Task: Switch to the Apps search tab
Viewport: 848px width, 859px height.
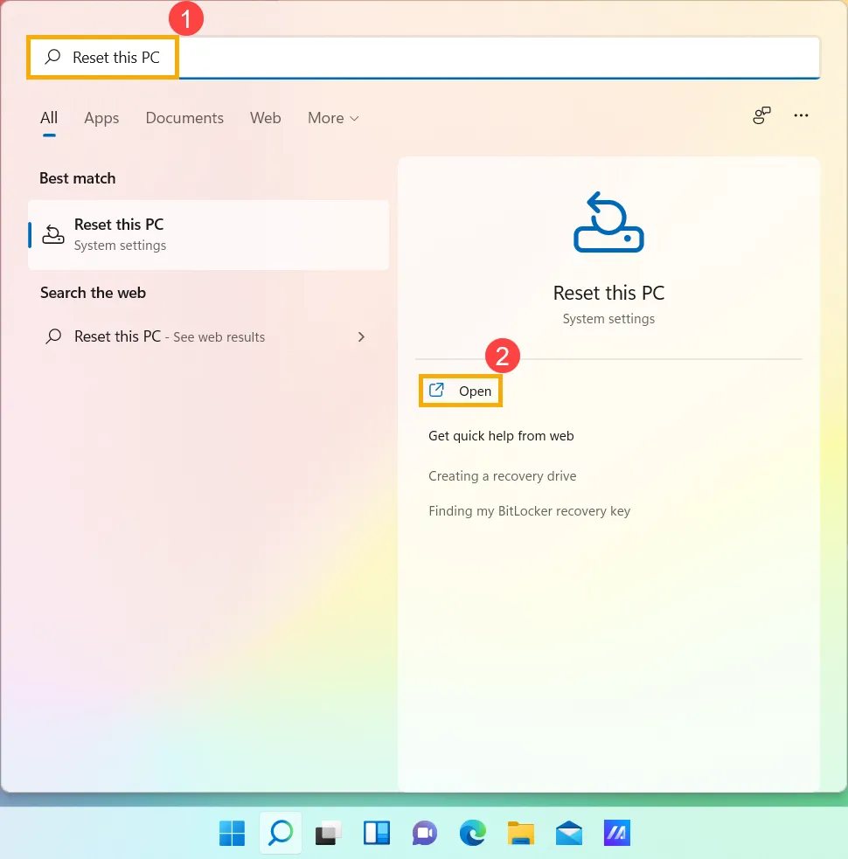Action: point(101,117)
